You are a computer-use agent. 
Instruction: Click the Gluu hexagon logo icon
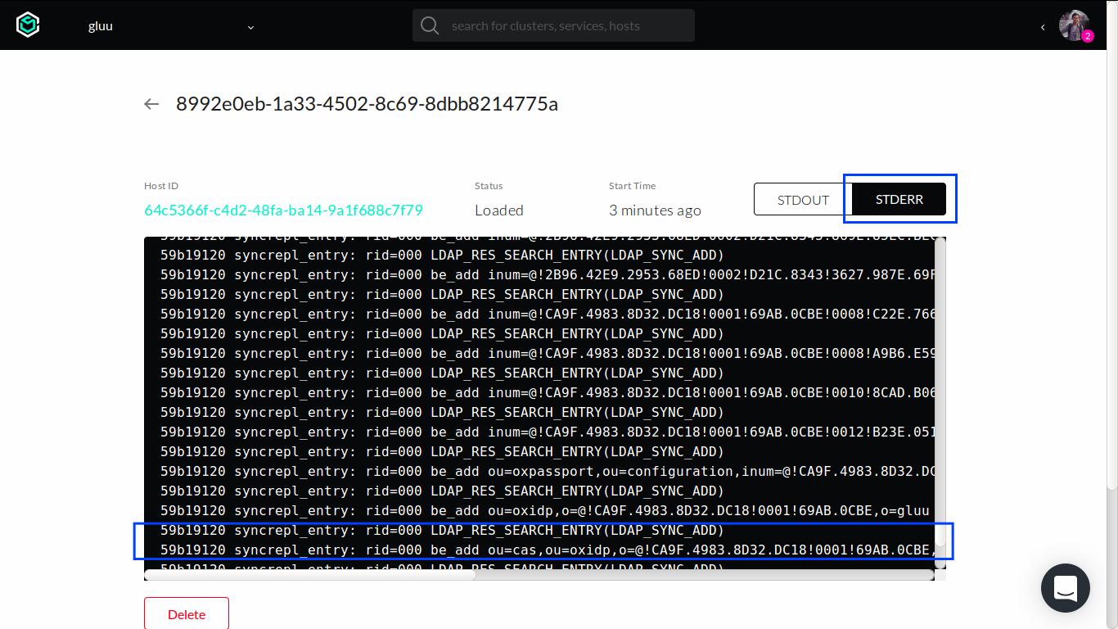pyautogui.click(x=28, y=25)
